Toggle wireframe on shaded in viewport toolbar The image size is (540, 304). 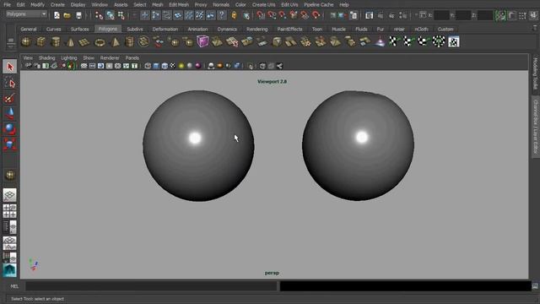(165, 66)
